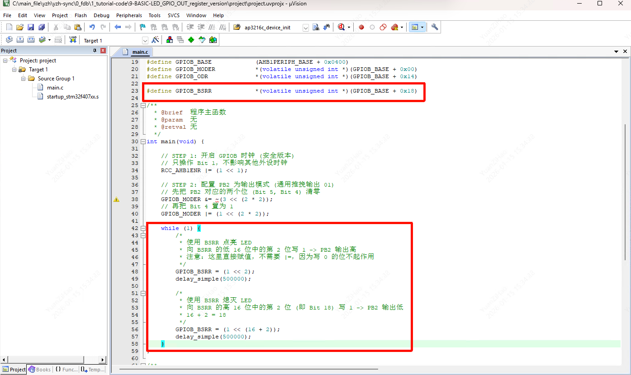Click the Save All files icon
The width and height of the screenshot is (631, 375).
point(42,27)
